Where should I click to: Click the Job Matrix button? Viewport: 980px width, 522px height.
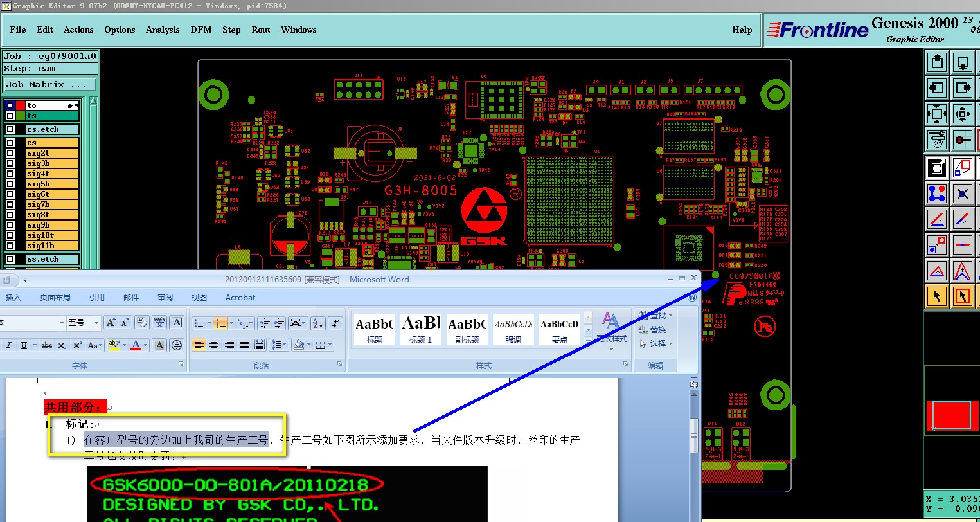pos(50,85)
